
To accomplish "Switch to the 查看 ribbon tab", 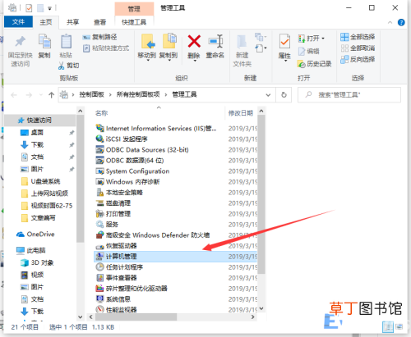I will click(99, 22).
